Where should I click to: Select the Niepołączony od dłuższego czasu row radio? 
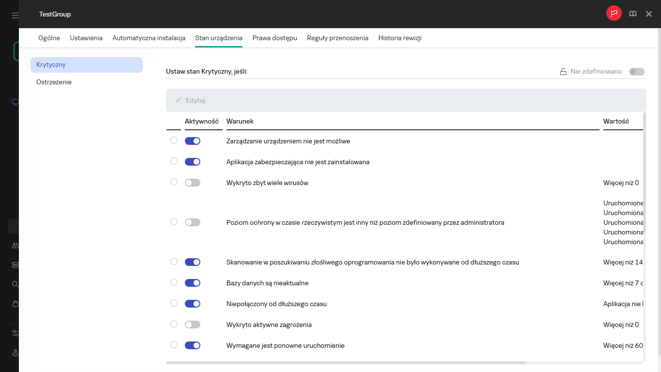pos(174,303)
